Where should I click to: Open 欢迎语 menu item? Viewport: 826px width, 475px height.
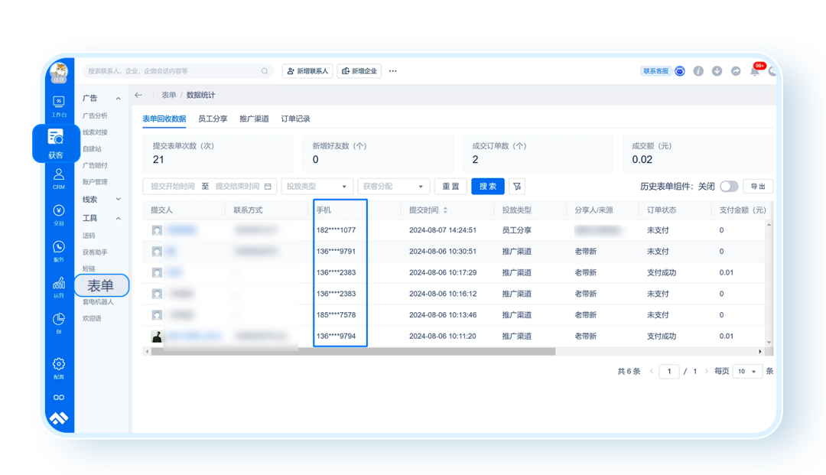[92, 318]
